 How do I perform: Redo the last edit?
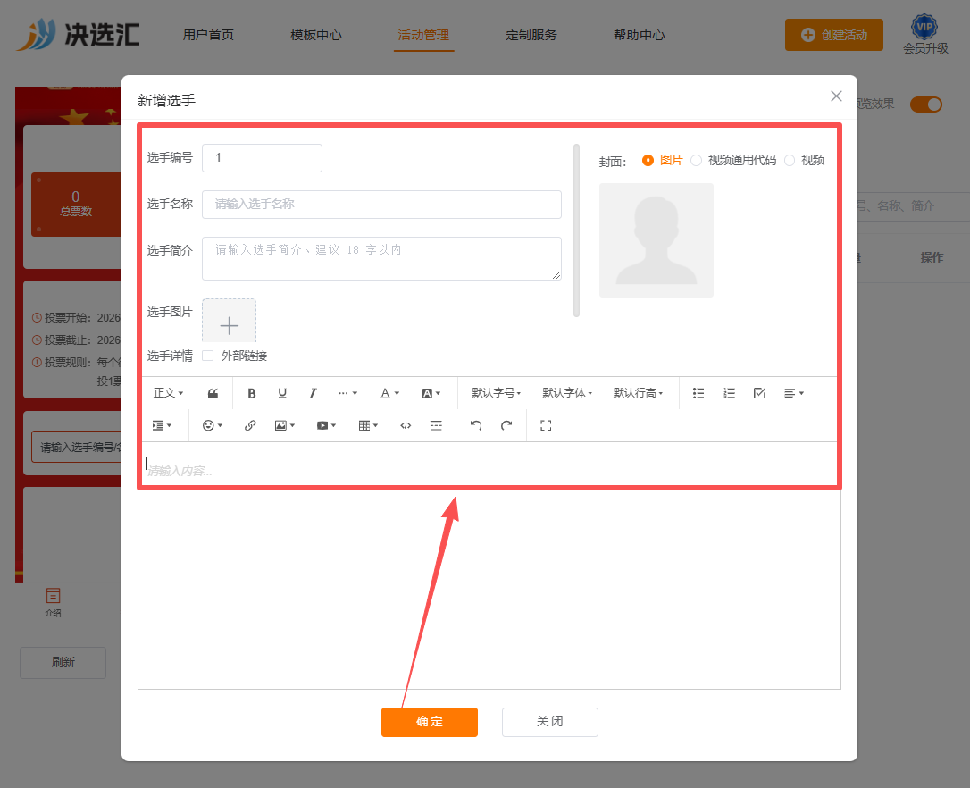click(x=506, y=425)
